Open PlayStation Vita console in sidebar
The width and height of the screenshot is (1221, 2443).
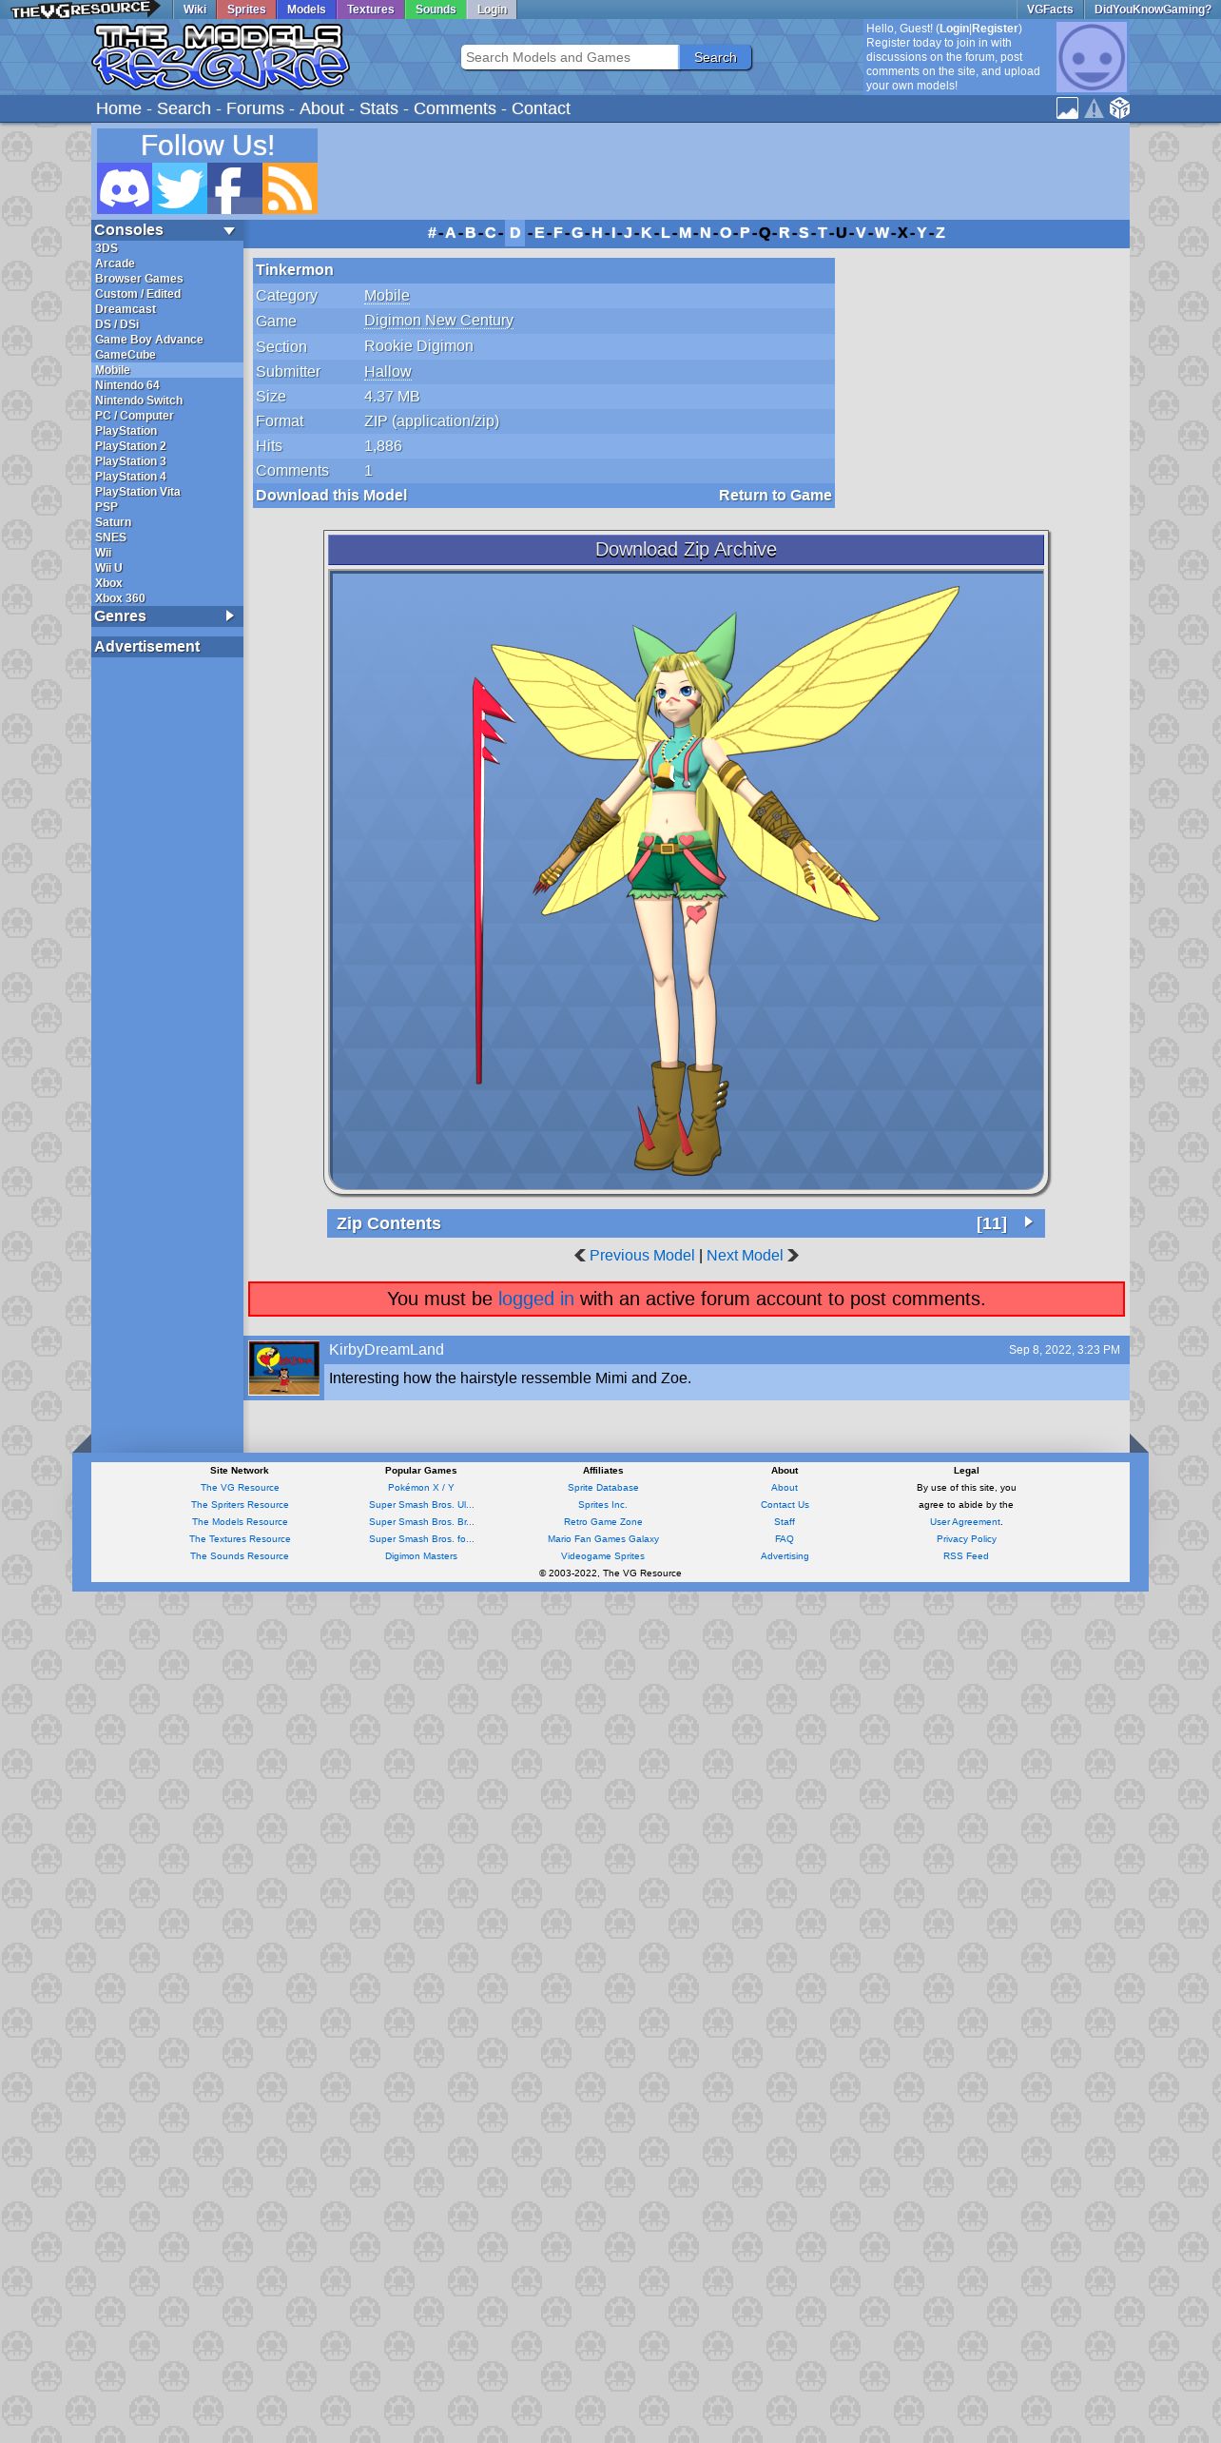tap(137, 492)
